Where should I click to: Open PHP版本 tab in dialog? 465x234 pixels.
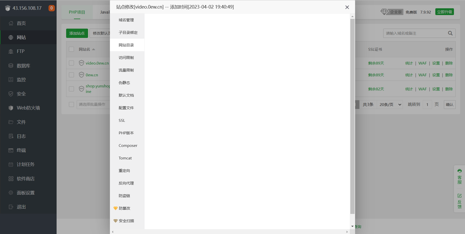(127, 133)
